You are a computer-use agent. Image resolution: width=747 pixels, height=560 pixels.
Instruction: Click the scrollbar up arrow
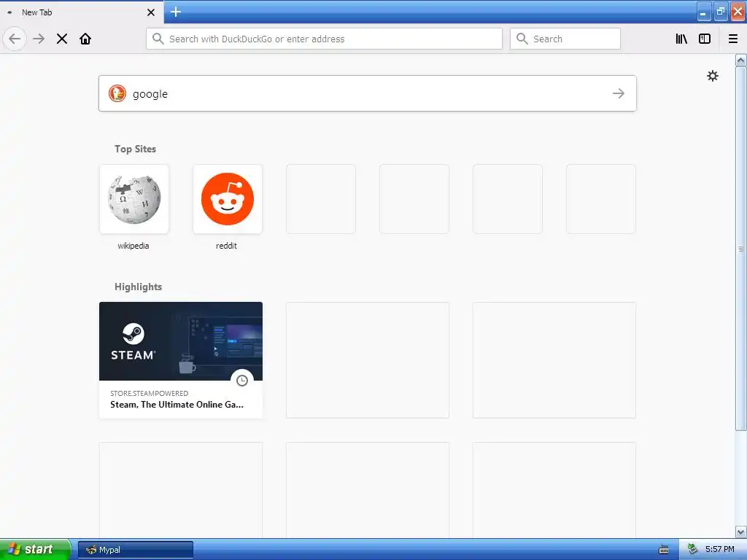tap(741, 60)
